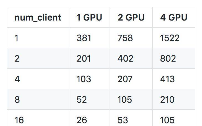Select the 1 GPU column header
Viewport: 202px width, 126px height.
89,17
